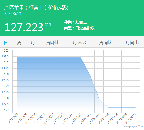Switch to the 周 weekly tab
The width and height of the screenshot is (144, 130).
(x=19, y=43)
